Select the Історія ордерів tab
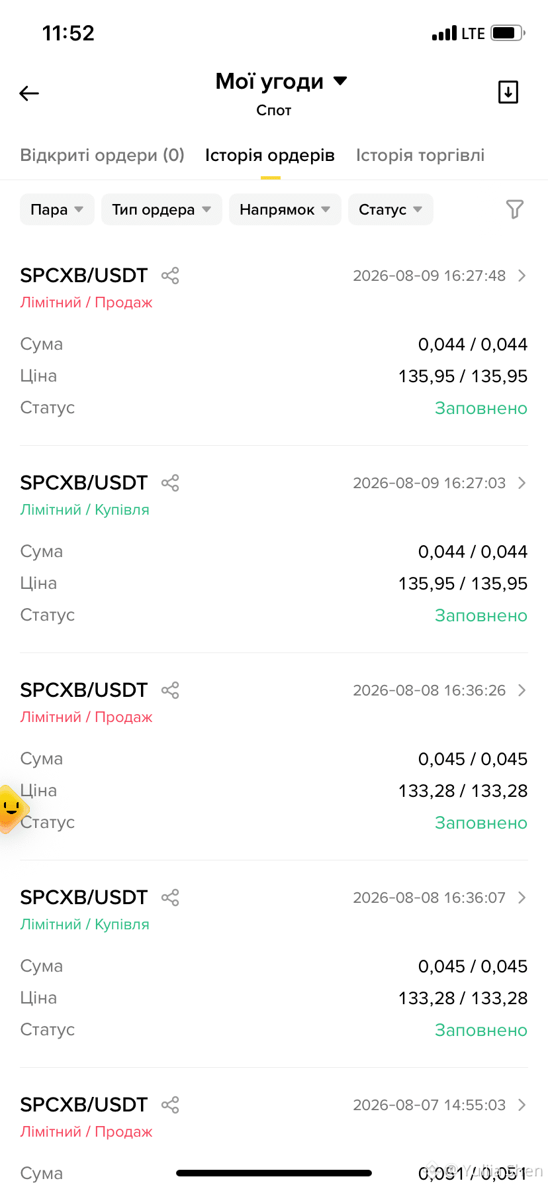Viewport: 548px width, 1187px height. (270, 155)
